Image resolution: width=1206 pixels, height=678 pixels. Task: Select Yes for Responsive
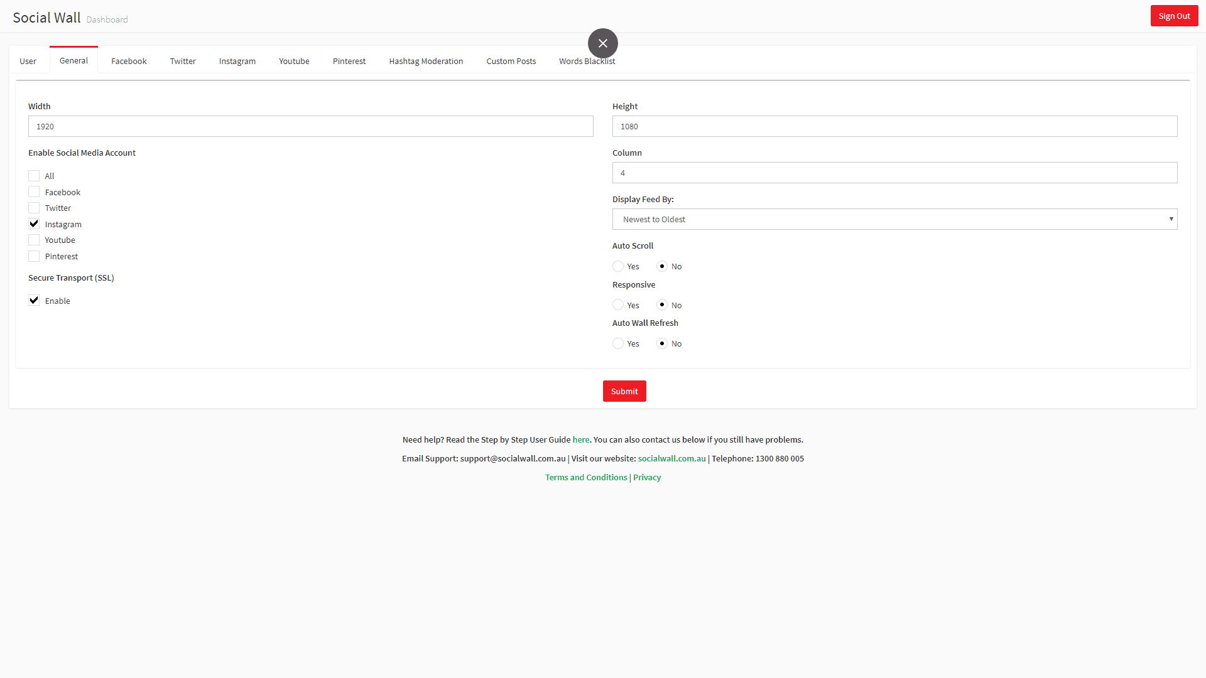(618, 305)
